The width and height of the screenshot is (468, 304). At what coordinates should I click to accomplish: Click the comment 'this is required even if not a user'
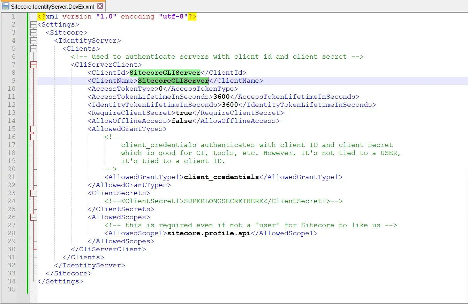point(251,225)
